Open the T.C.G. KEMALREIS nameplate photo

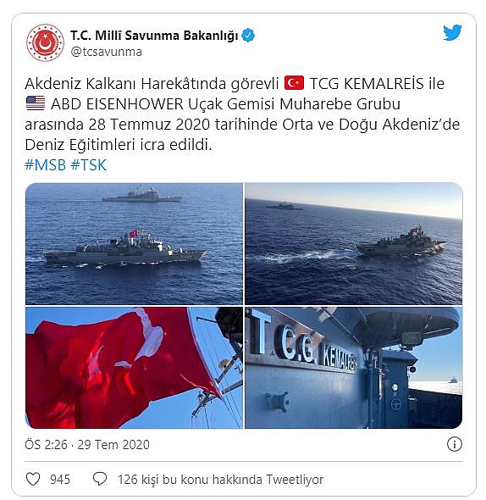click(353, 368)
